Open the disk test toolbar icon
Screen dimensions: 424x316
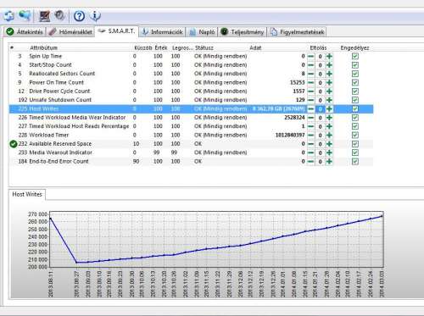point(44,16)
